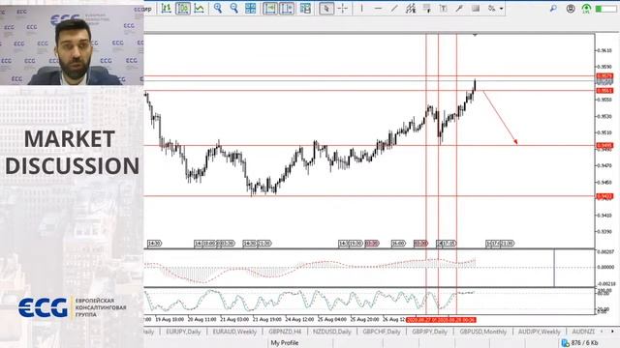Open the chart templates icon

coord(305,8)
